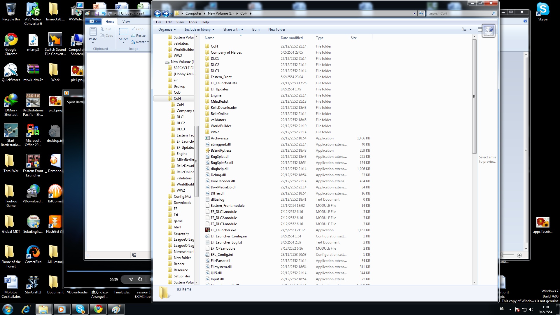This screenshot has width=560, height=315.
Task: Open the change view icon in Explorer toolbar
Action: (464, 29)
